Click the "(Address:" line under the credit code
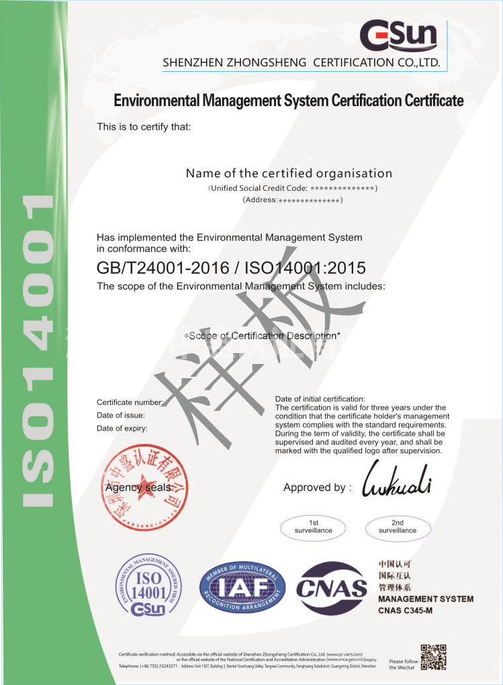This screenshot has width=503, height=685. click(293, 200)
